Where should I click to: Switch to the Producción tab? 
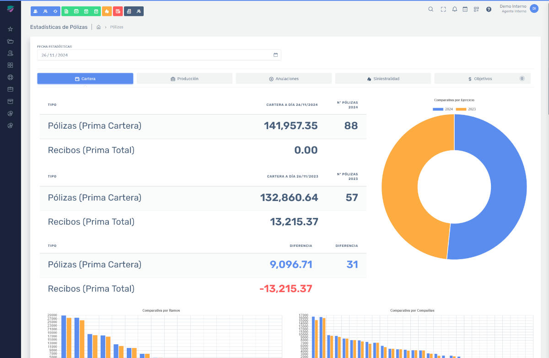(x=184, y=78)
